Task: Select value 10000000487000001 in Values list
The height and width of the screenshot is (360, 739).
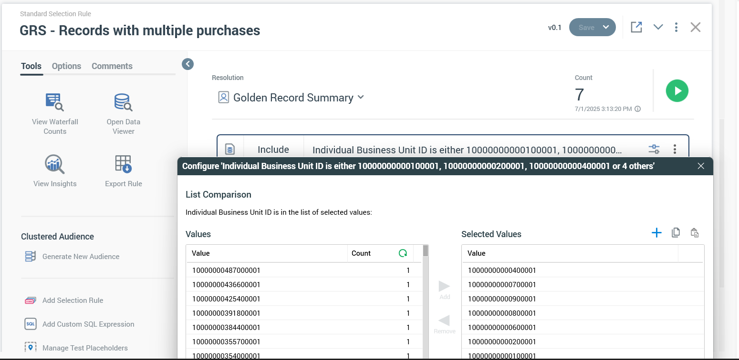Action: [x=226, y=270]
